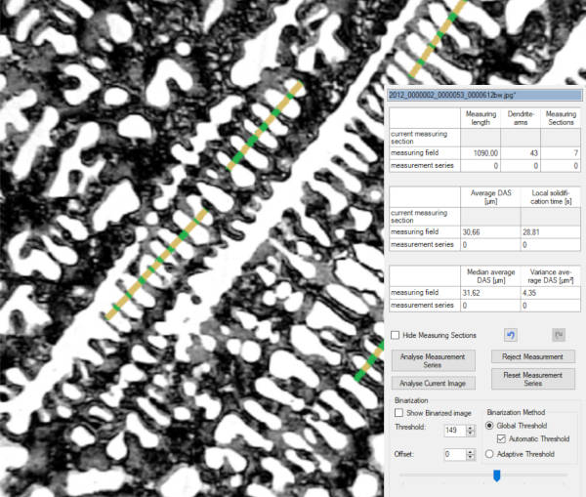Select the image filename title bar
This screenshot has height=497, width=586.
click(484, 95)
